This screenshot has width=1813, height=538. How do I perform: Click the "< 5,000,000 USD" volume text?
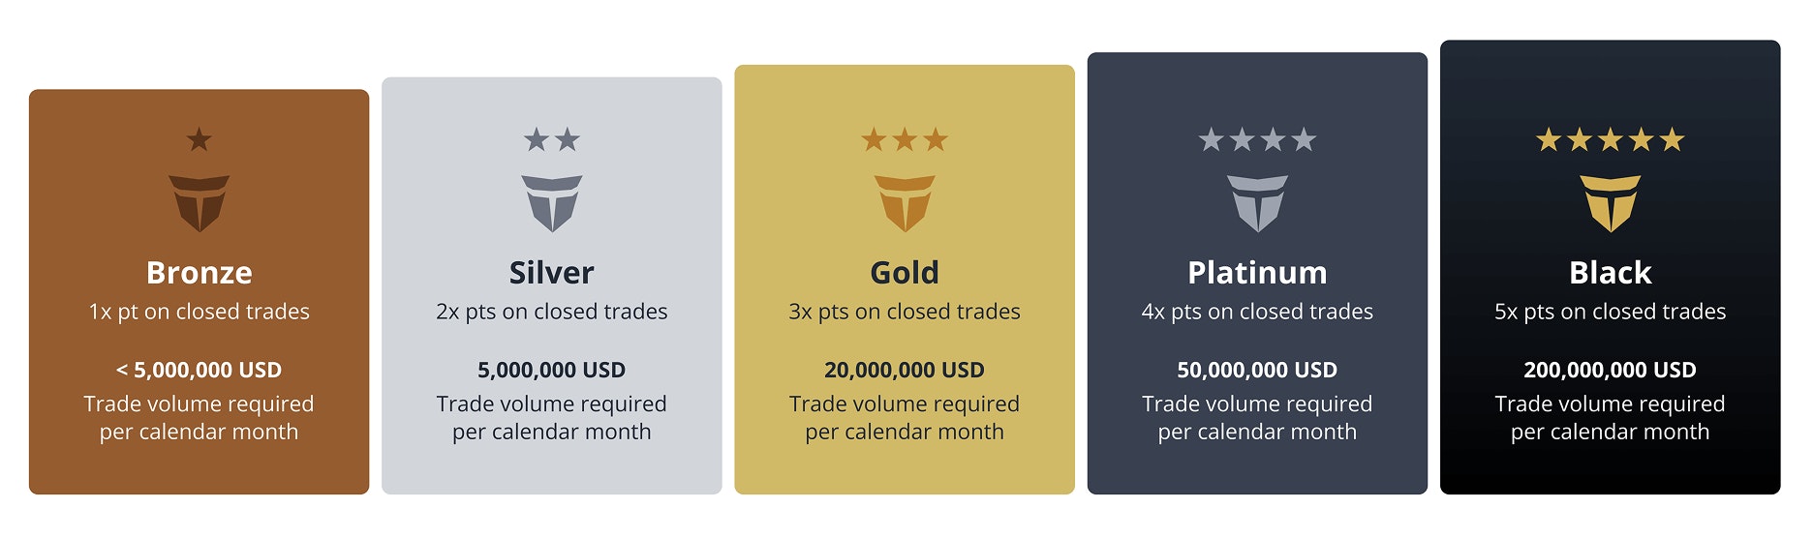[x=199, y=370]
